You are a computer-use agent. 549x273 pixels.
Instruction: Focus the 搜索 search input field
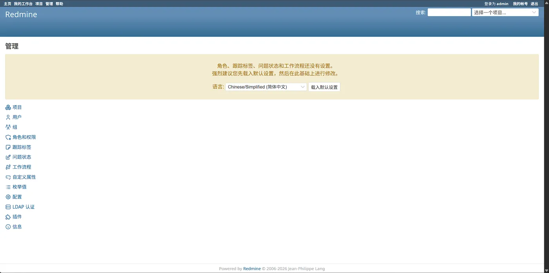(x=449, y=13)
